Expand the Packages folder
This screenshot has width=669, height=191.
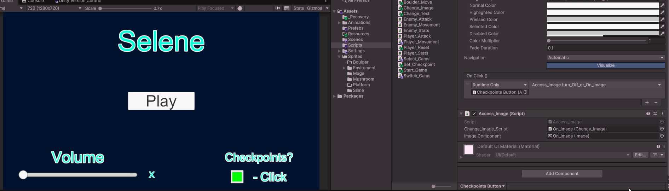tap(334, 96)
